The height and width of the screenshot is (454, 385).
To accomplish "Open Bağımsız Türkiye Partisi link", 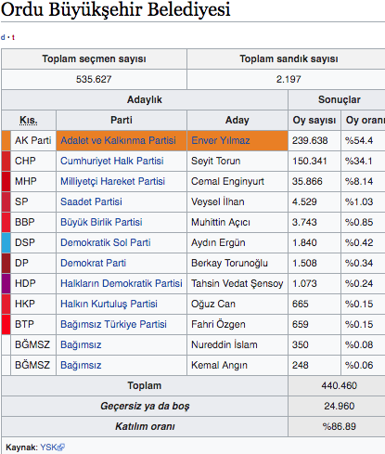I will coord(113,324).
